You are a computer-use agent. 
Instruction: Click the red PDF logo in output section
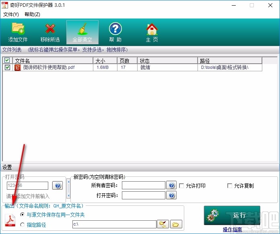coord(10,220)
